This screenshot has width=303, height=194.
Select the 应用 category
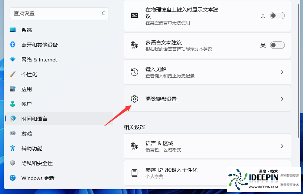click(x=59, y=89)
